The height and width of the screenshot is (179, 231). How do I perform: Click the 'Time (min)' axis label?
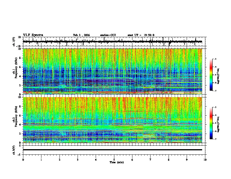click(x=117, y=162)
